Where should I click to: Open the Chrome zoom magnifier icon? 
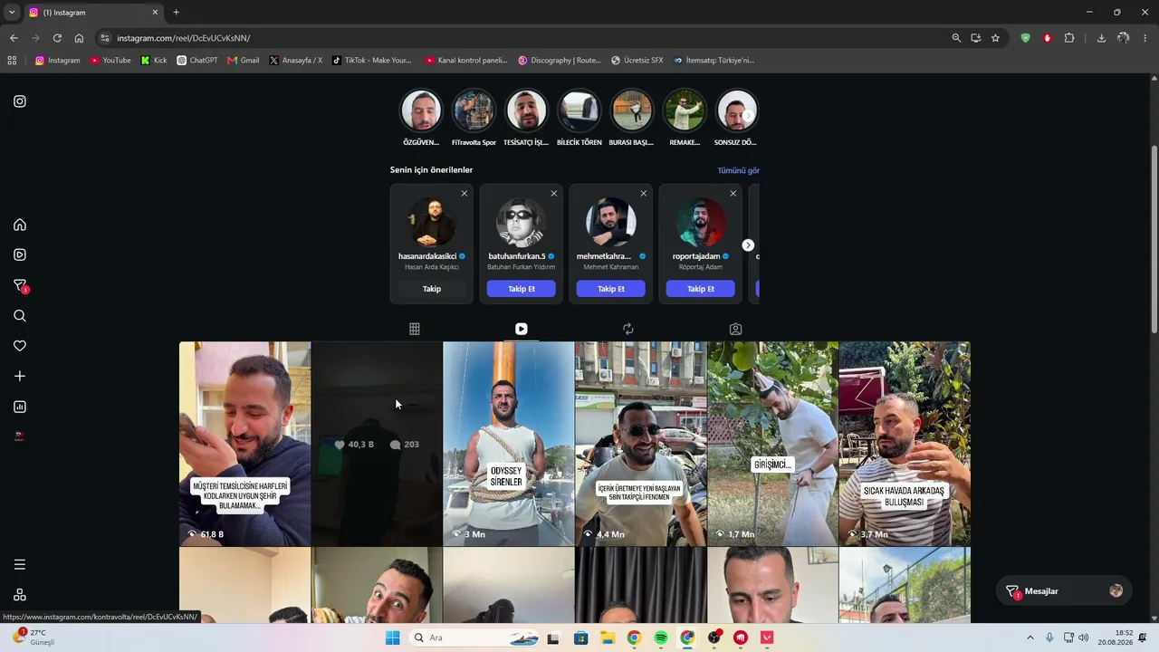pos(956,38)
